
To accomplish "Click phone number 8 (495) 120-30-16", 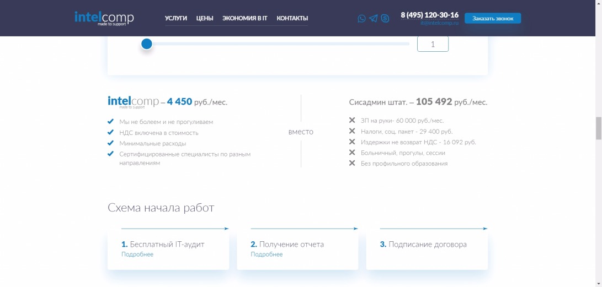I will click(x=430, y=15).
